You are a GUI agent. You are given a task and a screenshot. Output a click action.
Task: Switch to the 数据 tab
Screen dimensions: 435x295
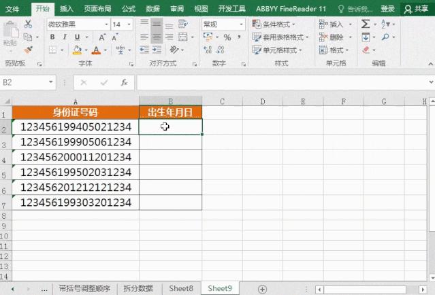tap(153, 9)
